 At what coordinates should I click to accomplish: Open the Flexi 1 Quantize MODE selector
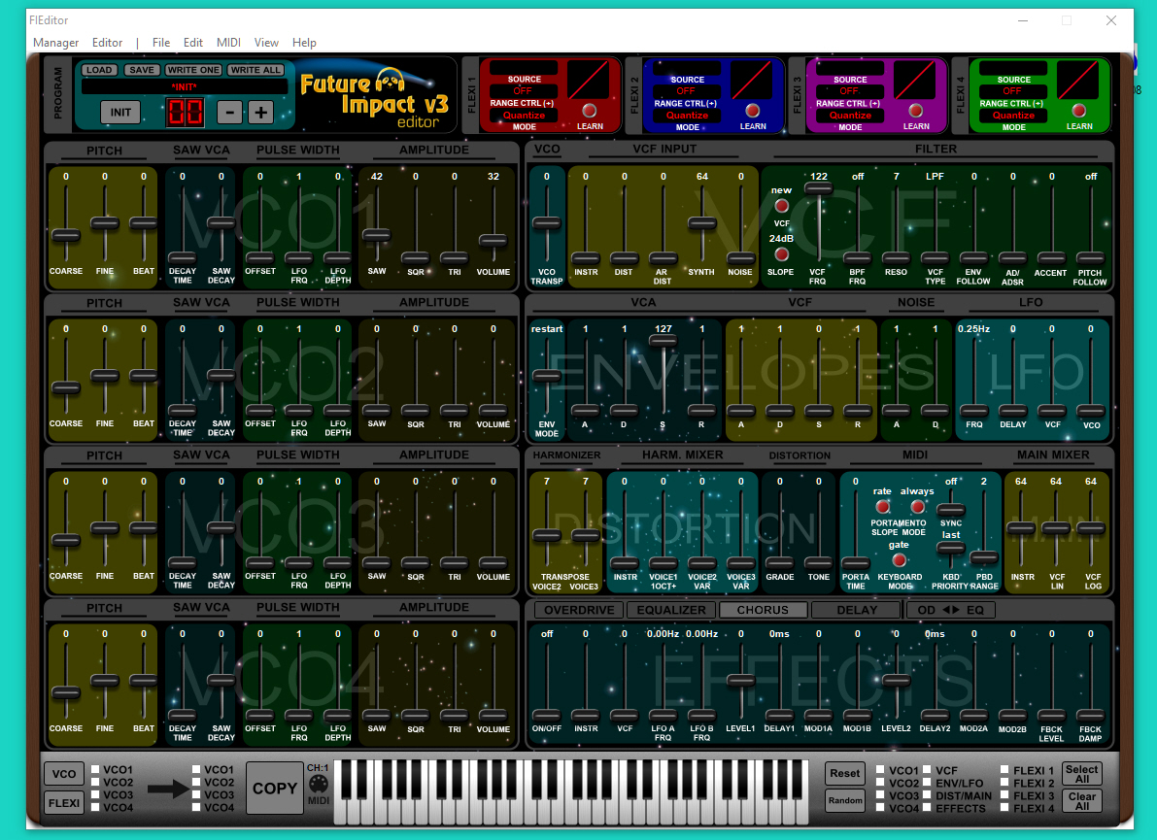[524, 115]
